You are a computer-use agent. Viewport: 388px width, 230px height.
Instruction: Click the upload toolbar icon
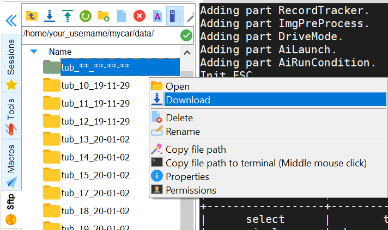(67, 15)
